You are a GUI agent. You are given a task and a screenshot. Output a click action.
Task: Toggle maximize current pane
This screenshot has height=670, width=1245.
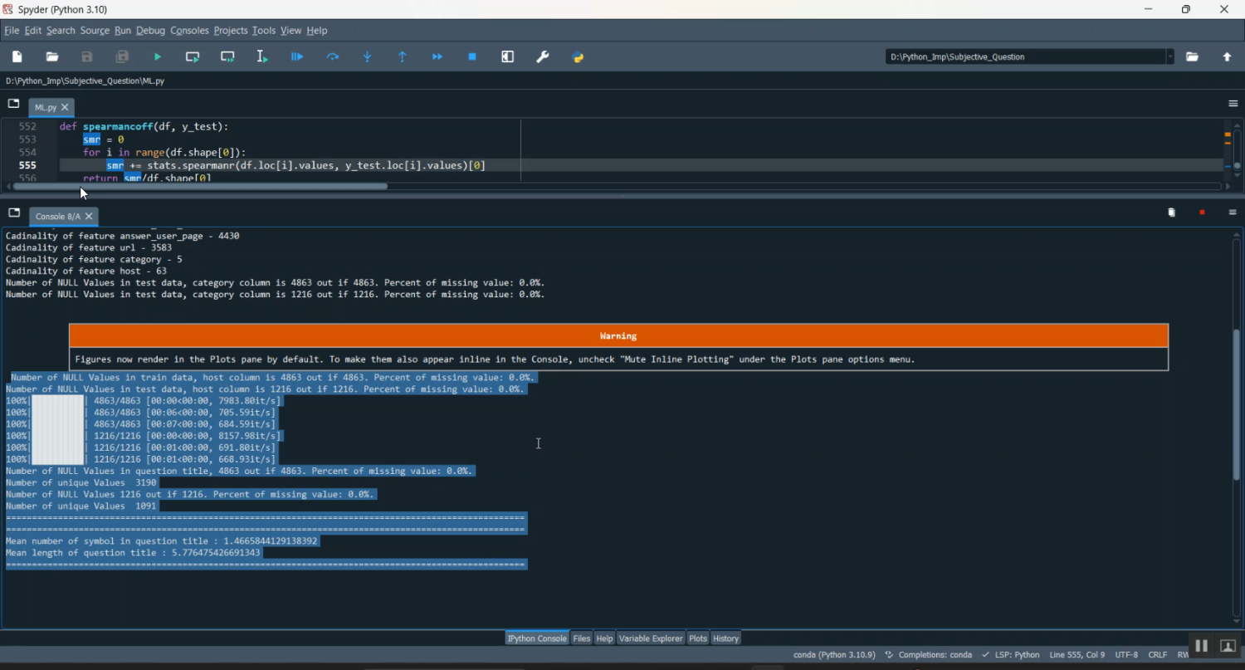(x=508, y=57)
